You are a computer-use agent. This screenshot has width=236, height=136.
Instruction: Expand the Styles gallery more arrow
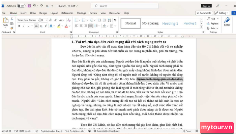point(201,27)
